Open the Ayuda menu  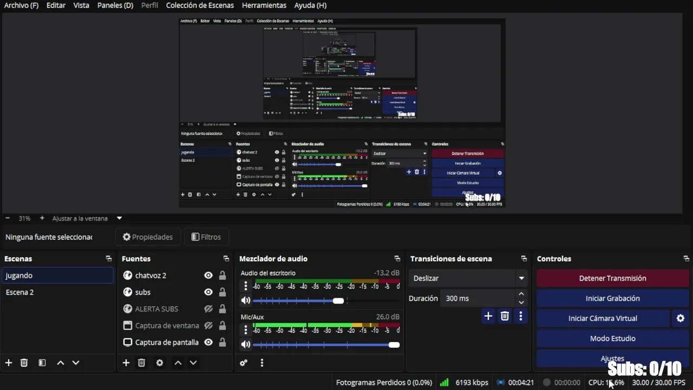pyautogui.click(x=310, y=5)
